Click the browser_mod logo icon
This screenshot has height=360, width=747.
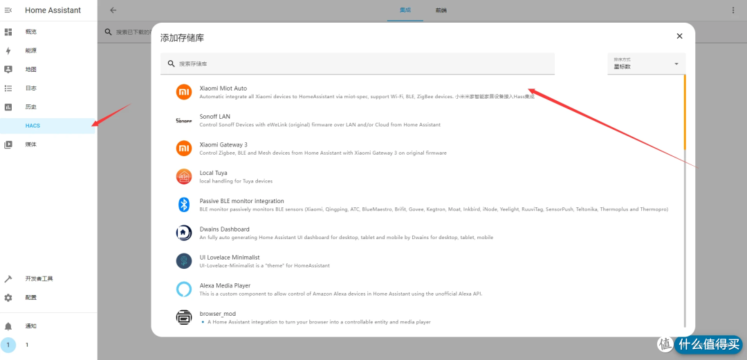pyautogui.click(x=183, y=317)
